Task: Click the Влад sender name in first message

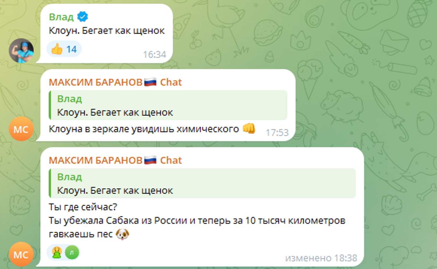Action: pos(61,17)
